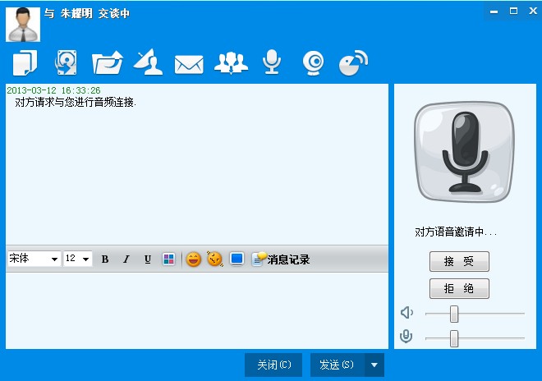Viewport: 542px width, 381px height.
Task: Toggle bold text formatting
Action: [x=105, y=259]
